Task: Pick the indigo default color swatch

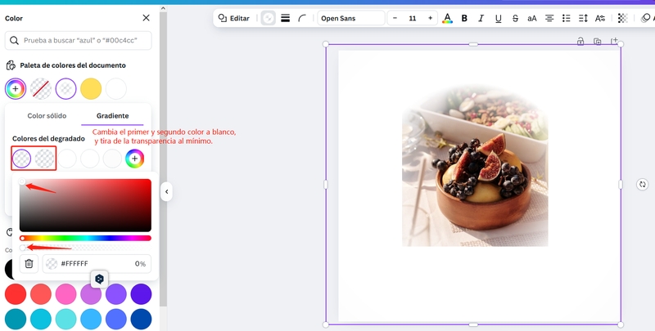Action: [x=141, y=294]
